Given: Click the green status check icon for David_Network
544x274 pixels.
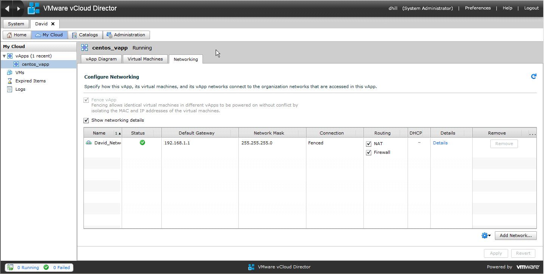Looking at the screenshot, I should tap(142, 143).
